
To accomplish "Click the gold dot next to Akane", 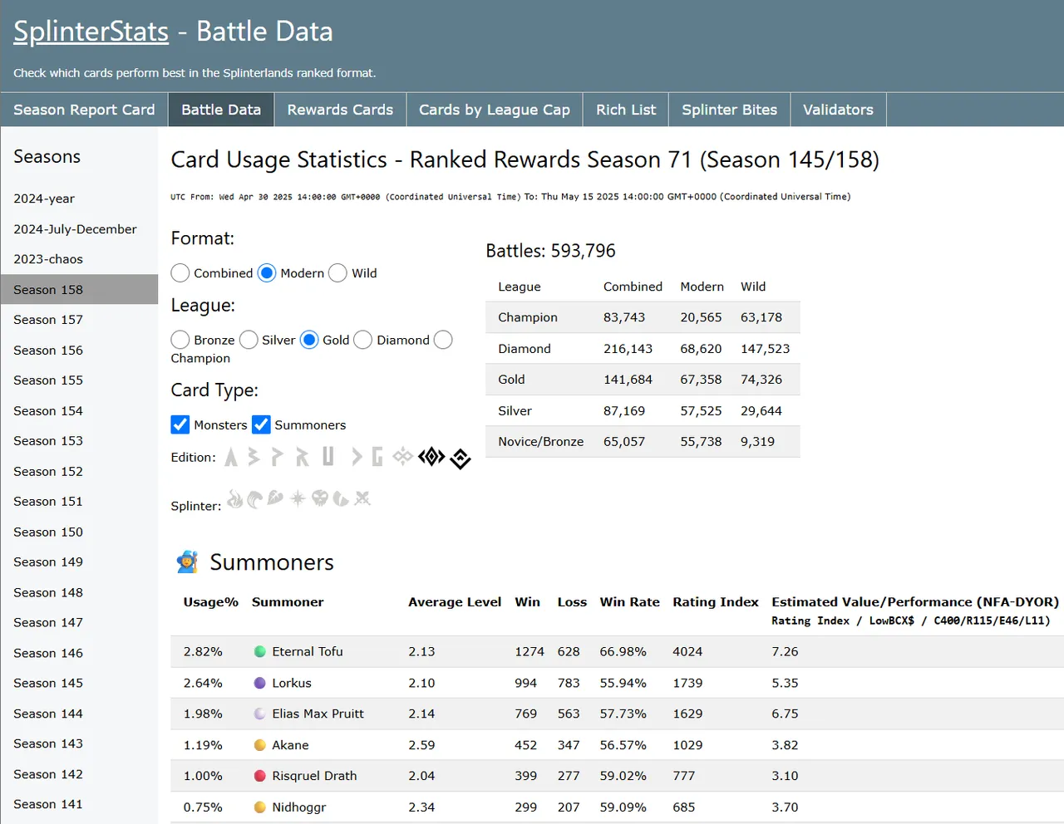I will coord(260,745).
